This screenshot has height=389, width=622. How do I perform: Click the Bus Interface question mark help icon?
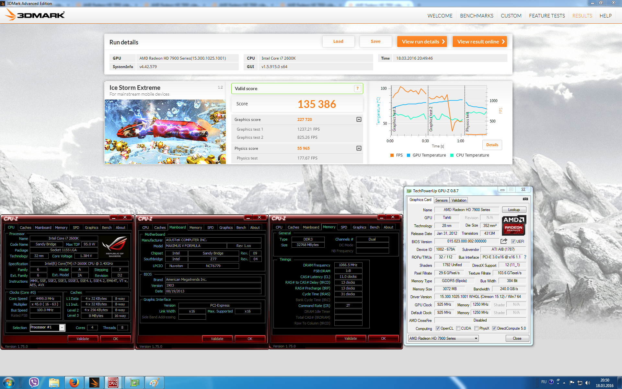[x=525, y=257]
